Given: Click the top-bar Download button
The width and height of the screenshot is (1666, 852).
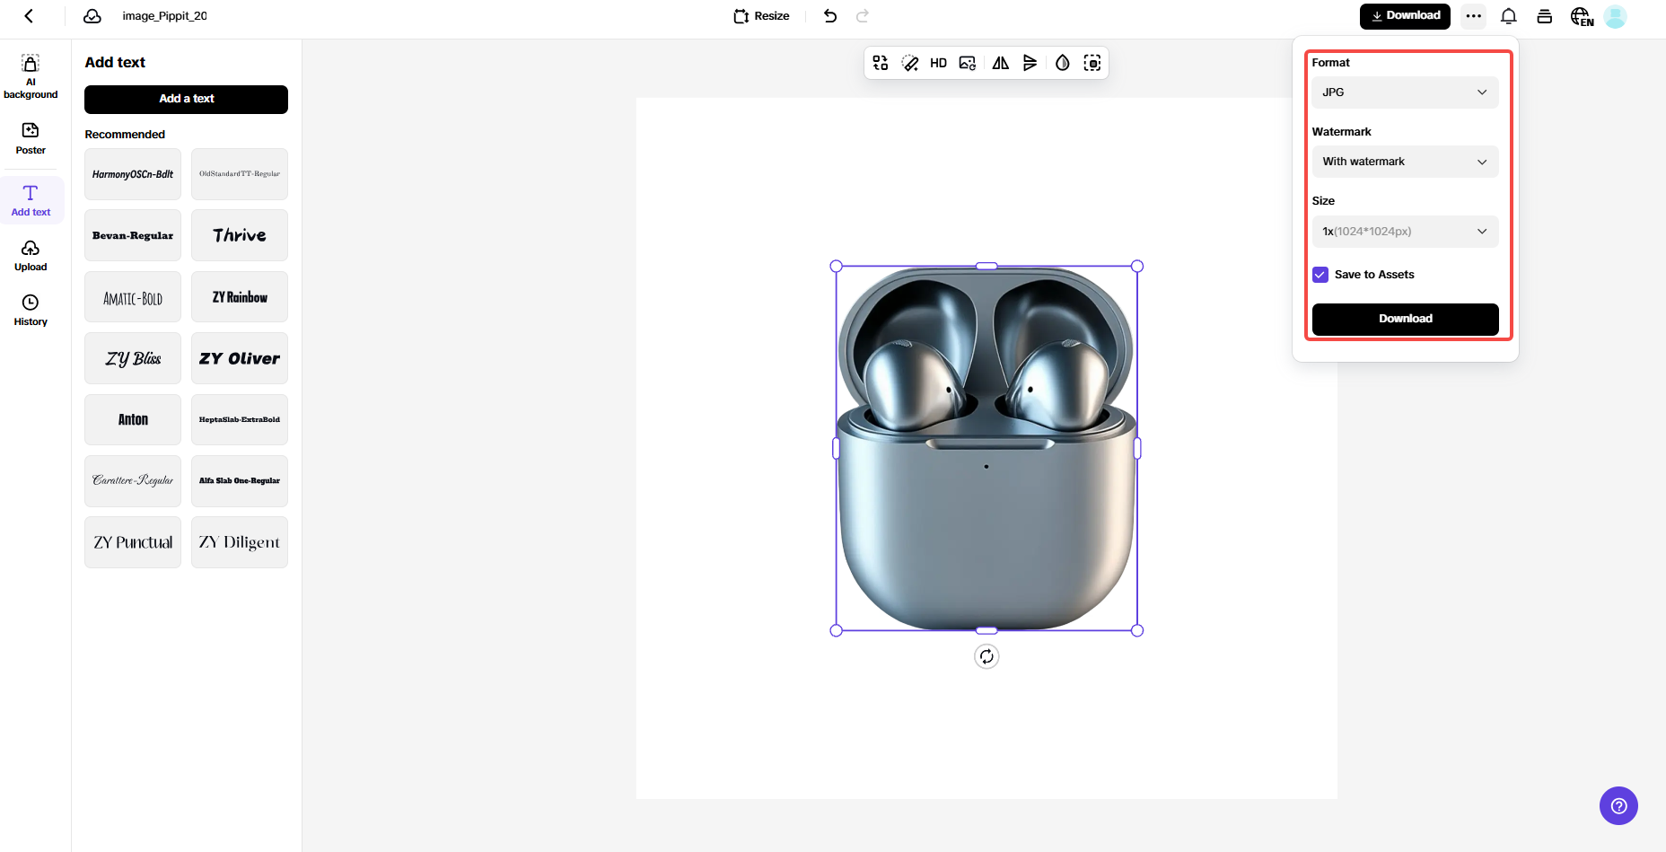Looking at the screenshot, I should (x=1405, y=16).
